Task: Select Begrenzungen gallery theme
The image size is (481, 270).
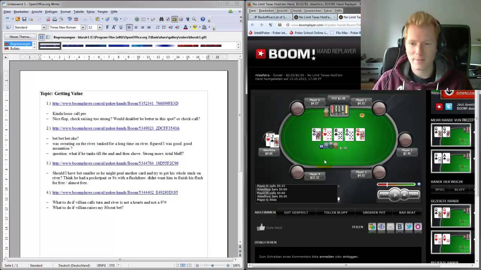Action: 17,44
